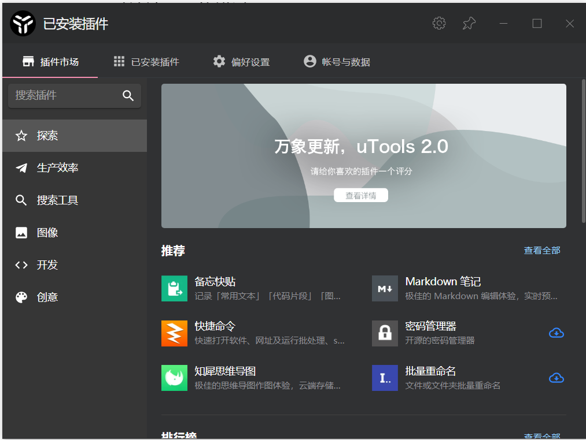Select 生产效率 category in sidebar
The height and width of the screenshot is (440, 586).
[x=75, y=168]
